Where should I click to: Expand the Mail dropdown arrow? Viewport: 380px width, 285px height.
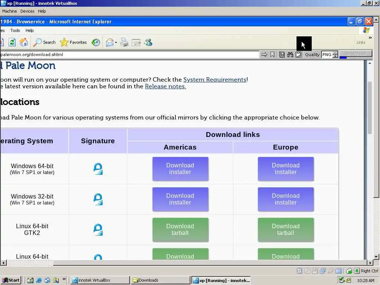point(116,43)
